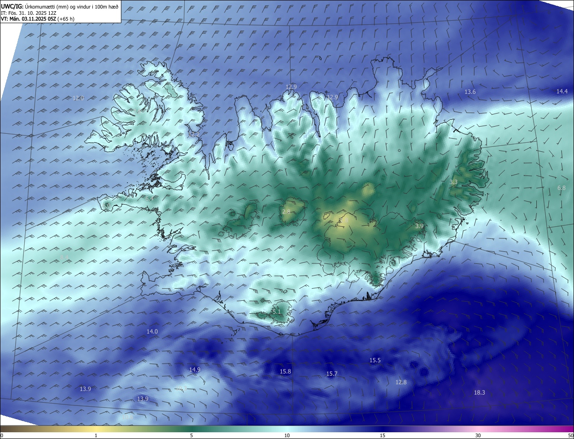This screenshot has height=439, width=574.
Task: Click the 14.4 value label
Action: (x=562, y=91)
